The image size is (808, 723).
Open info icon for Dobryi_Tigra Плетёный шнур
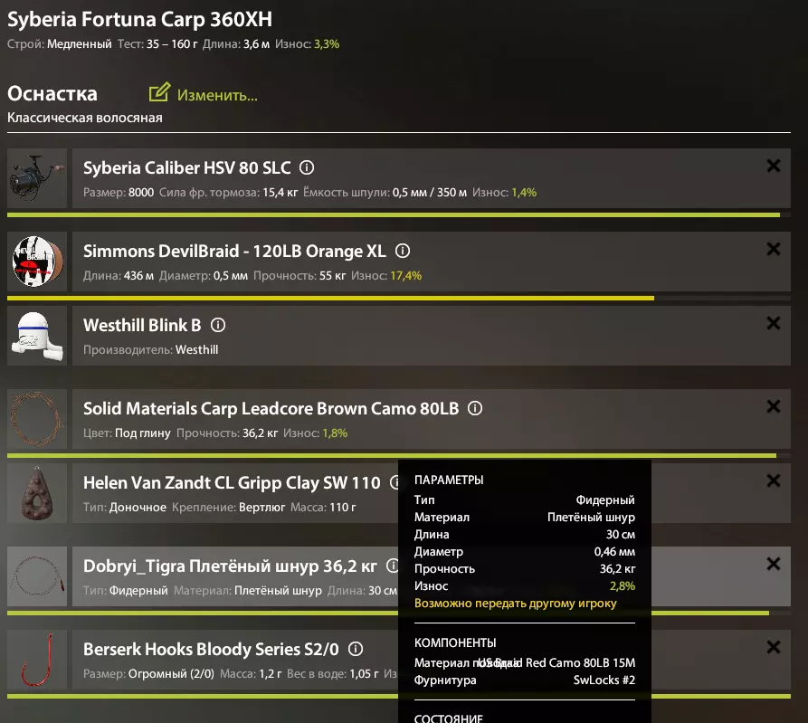click(392, 566)
